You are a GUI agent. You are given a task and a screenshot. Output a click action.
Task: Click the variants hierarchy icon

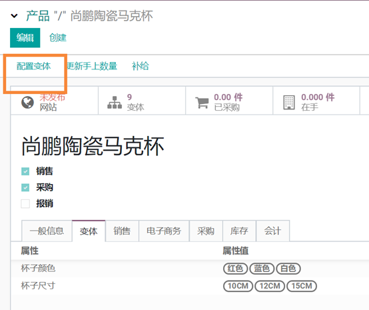pos(115,103)
